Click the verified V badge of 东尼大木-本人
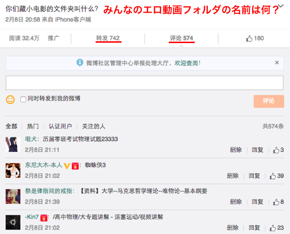The width and height of the screenshot is (290, 234). coord(67,166)
